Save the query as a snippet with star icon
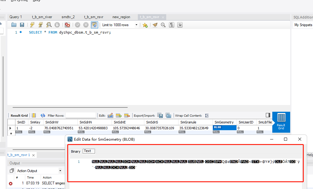The width and height of the screenshot is (313, 189). pyautogui.click(x=145, y=25)
